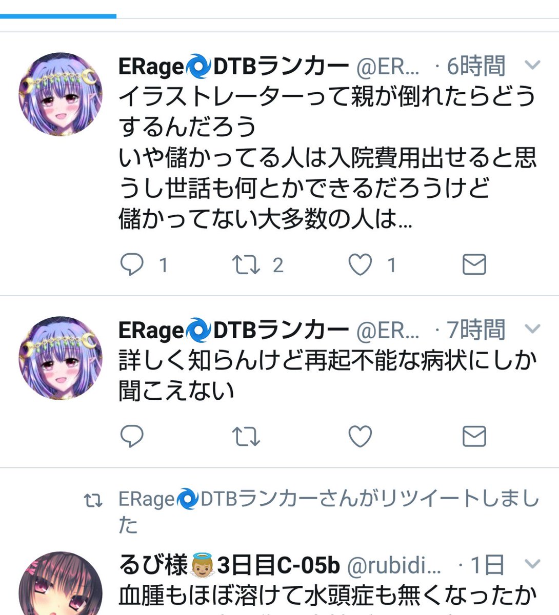
Task: Select the active tab with blue underline
Action: click(x=58, y=9)
